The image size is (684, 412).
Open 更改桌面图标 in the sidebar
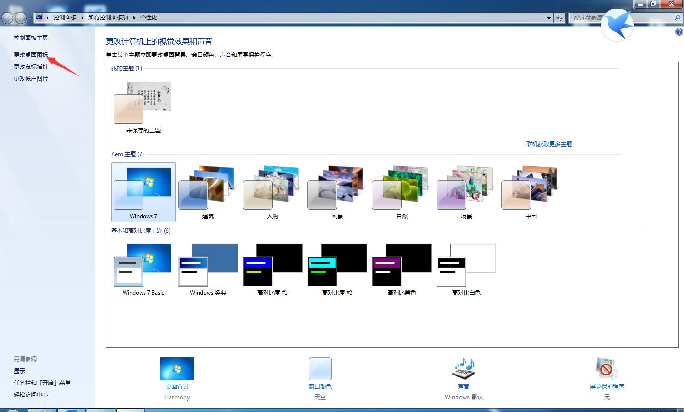click(31, 55)
